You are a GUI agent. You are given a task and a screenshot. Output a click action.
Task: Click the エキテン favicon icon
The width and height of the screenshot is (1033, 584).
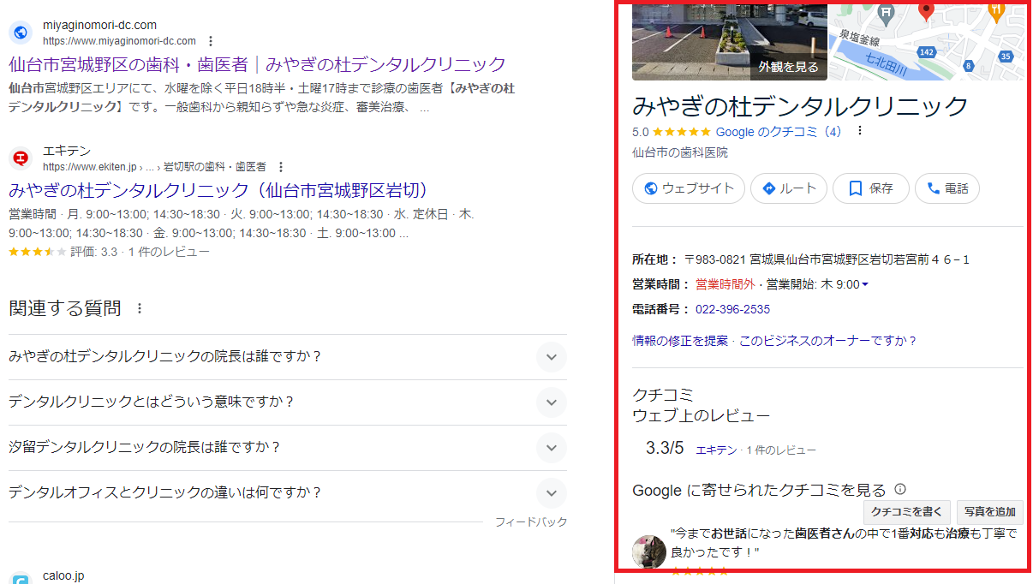coord(20,158)
